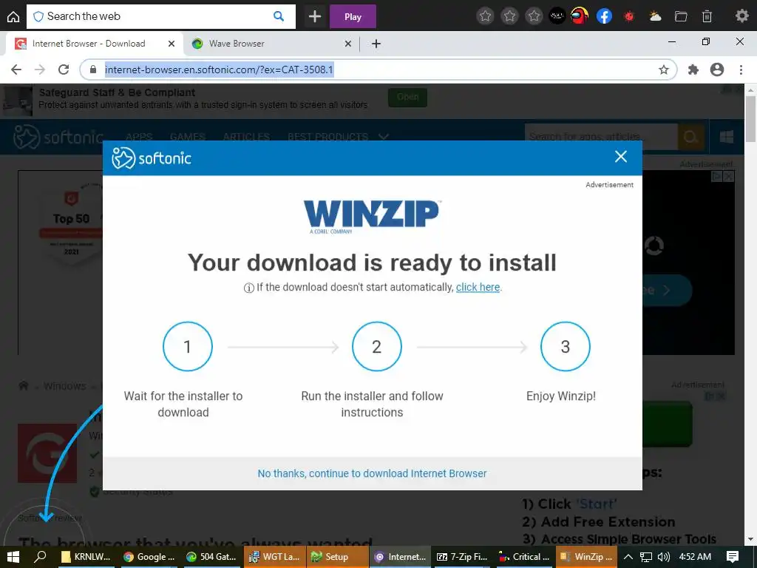Switch to the Critical ... taskbar item
Viewport: 757px width, 568px height.
524,557
